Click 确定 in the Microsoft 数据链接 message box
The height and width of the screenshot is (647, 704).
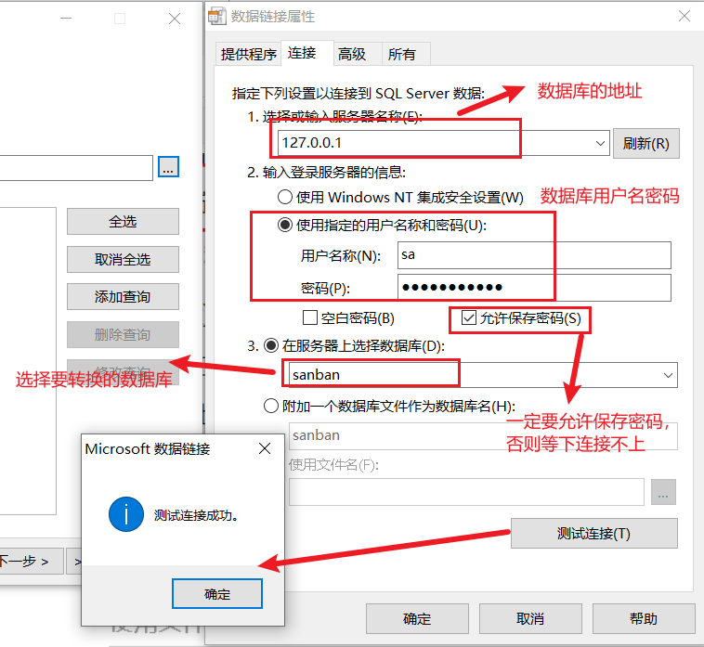[217, 593]
